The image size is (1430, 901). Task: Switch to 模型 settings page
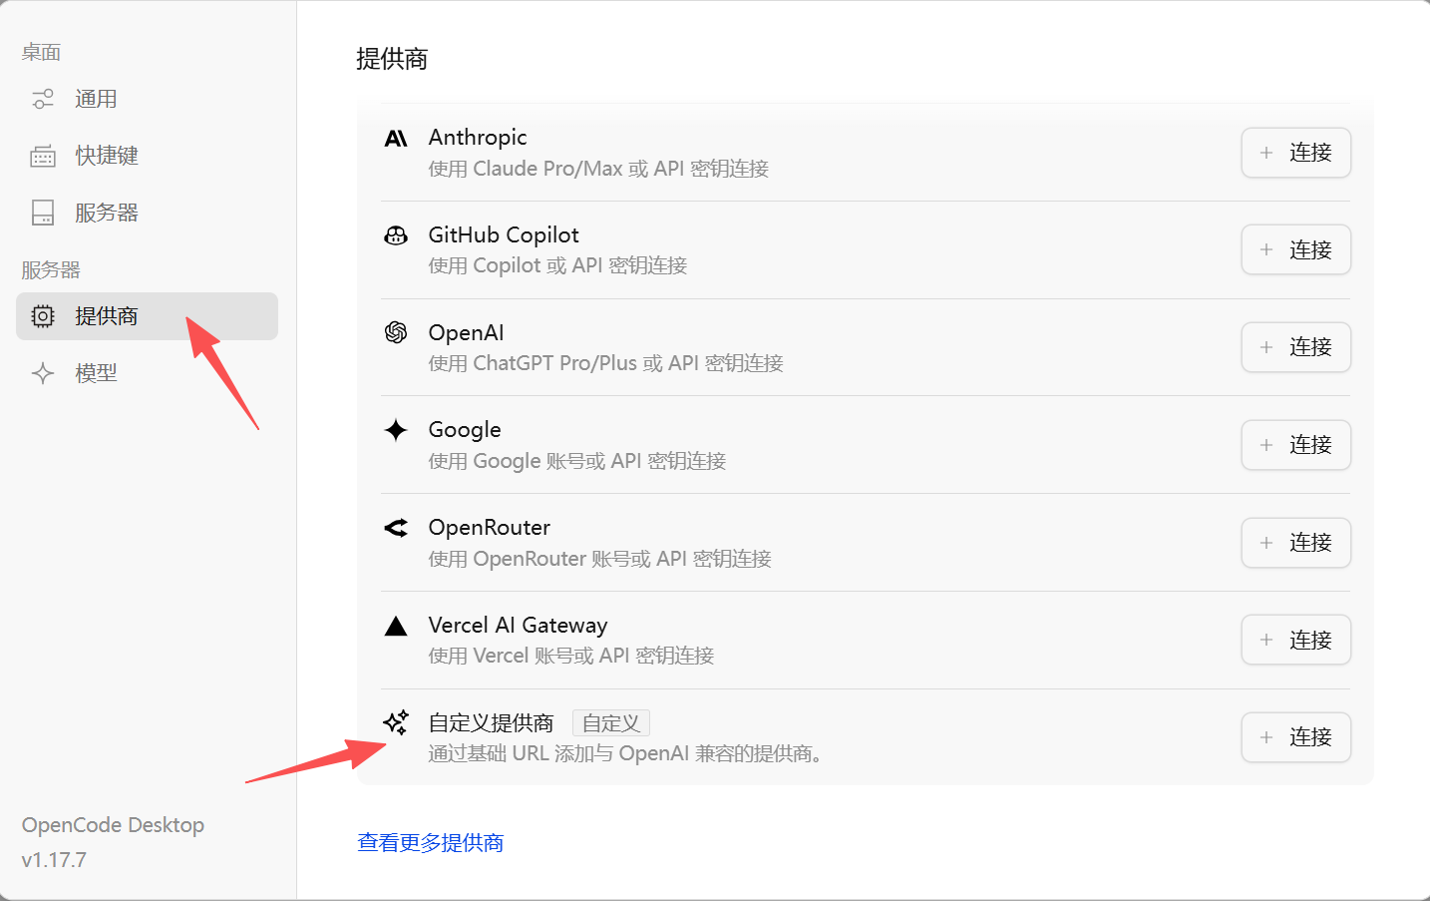147,373
